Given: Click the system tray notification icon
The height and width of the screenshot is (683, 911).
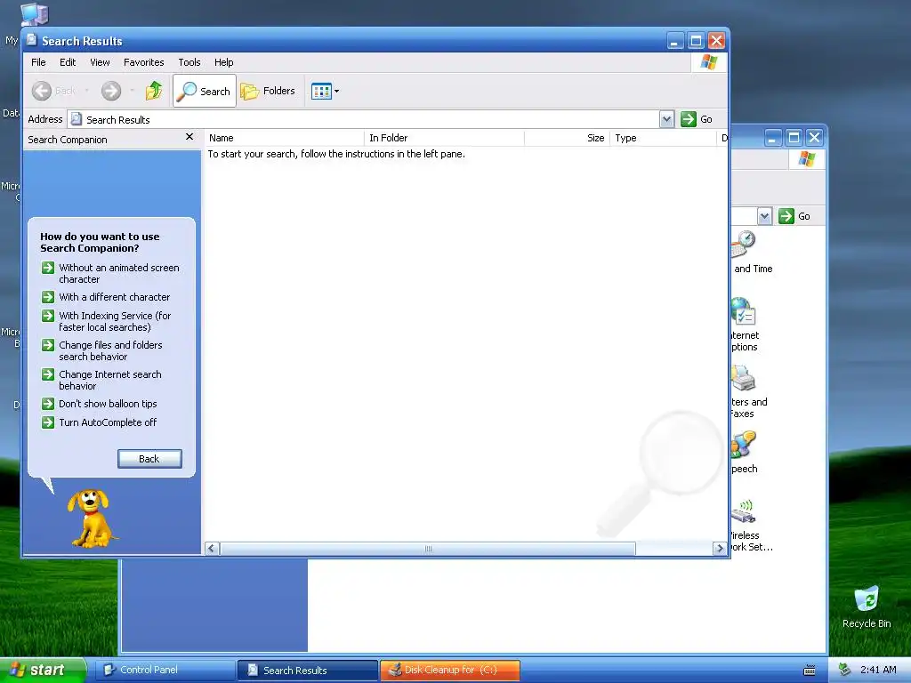Looking at the screenshot, I should pos(844,670).
